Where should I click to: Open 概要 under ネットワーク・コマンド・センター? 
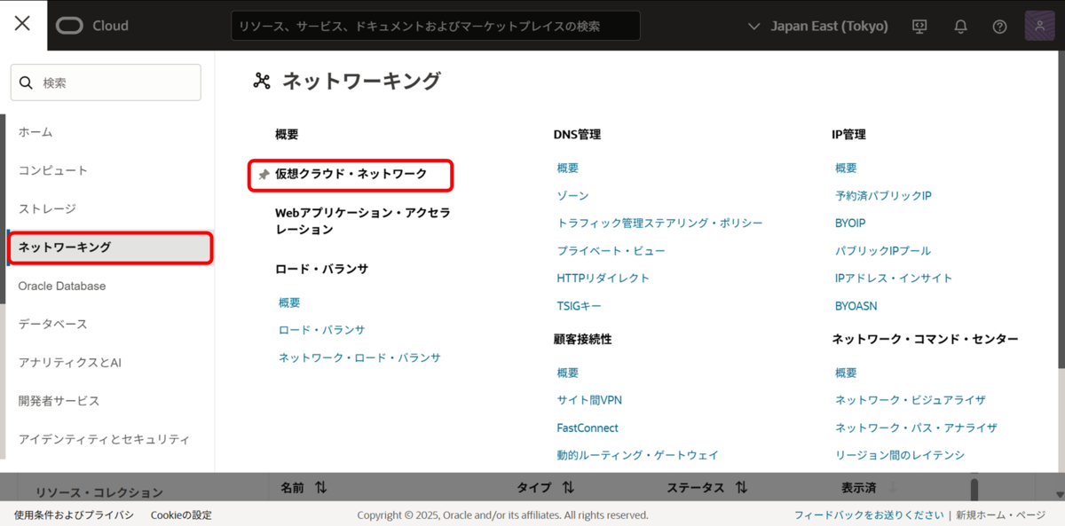[x=846, y=373]
